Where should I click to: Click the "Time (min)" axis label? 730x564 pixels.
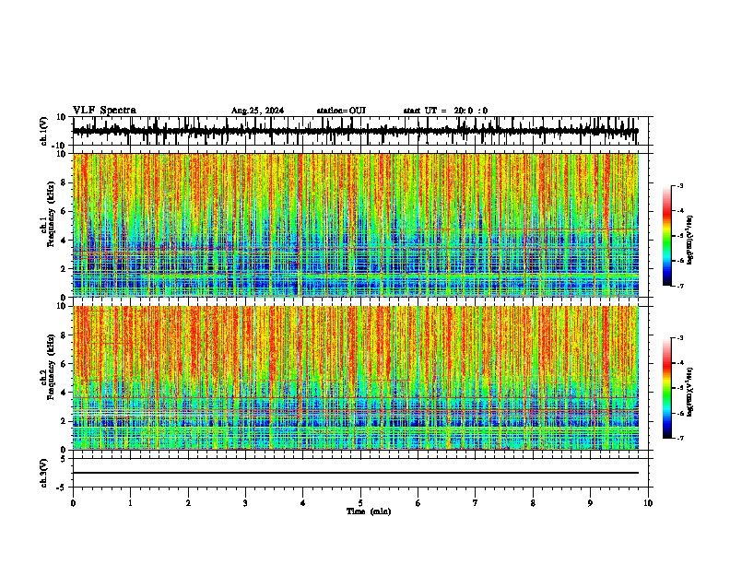(369, 511)
